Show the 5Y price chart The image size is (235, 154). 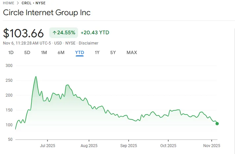113,52
